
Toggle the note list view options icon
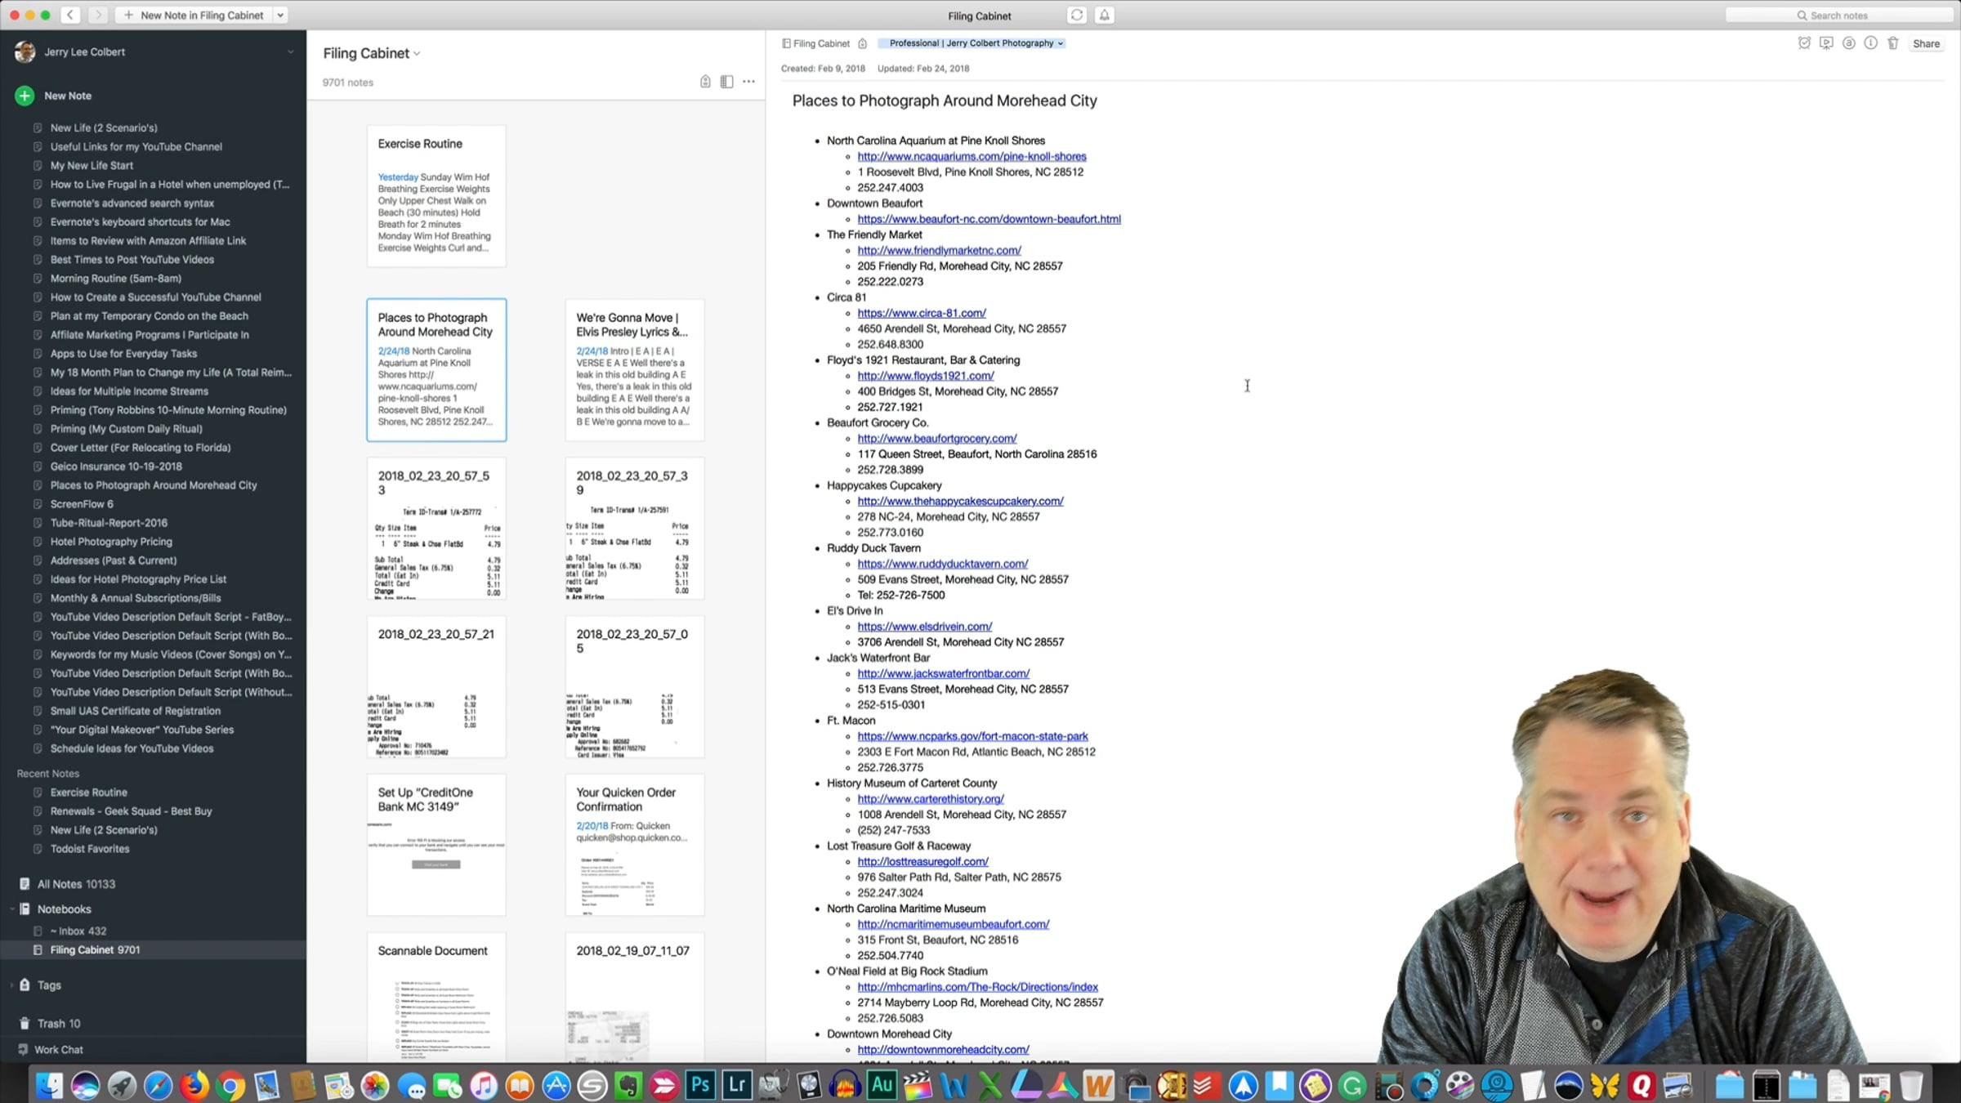(726, 82)
